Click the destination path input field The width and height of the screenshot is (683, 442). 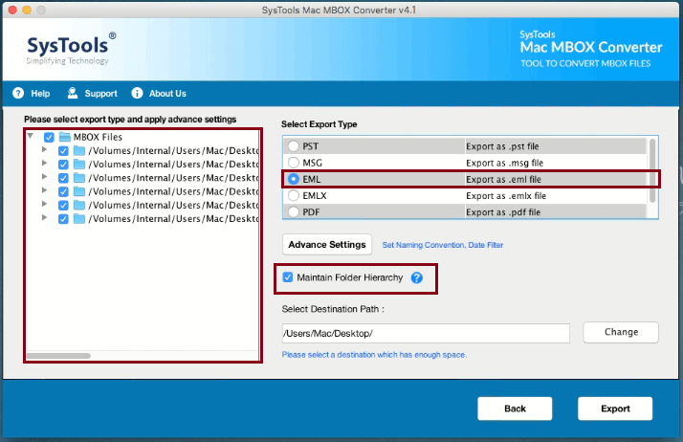tap(426, 333)
